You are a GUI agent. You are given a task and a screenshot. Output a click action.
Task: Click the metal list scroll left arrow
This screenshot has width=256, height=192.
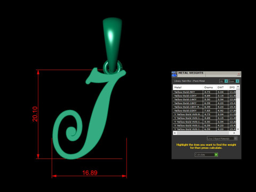click(x=175, y=133)
